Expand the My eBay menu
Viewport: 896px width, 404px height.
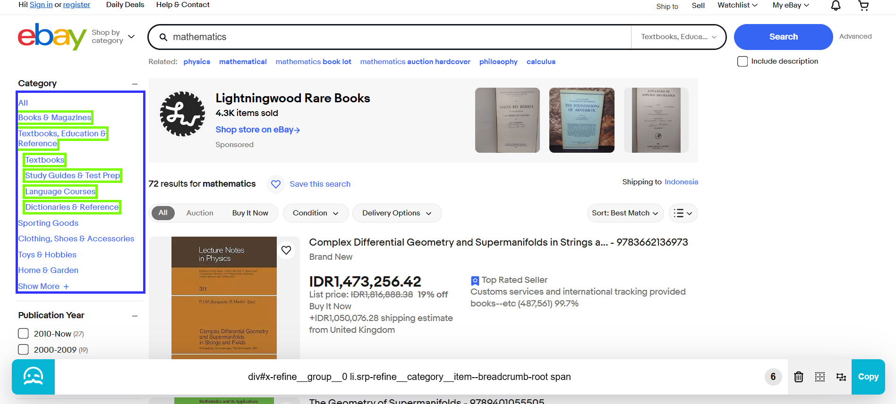click(791, 5)
